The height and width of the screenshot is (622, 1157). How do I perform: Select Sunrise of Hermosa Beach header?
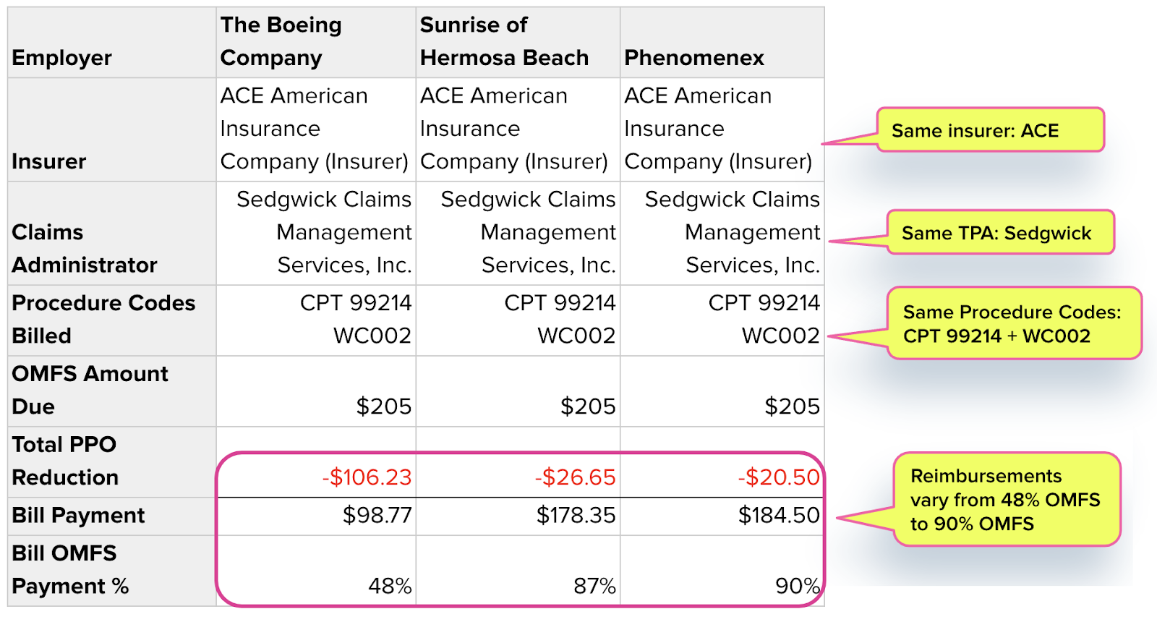click(x=518, y=42)
